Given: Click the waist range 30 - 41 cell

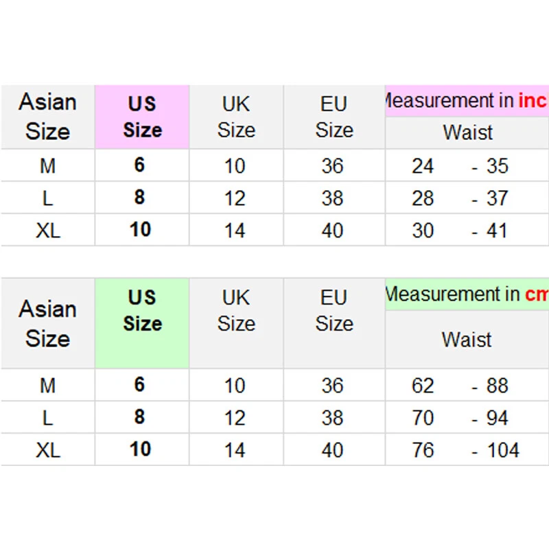Looking at the screenshot, I should click(460, 231).
